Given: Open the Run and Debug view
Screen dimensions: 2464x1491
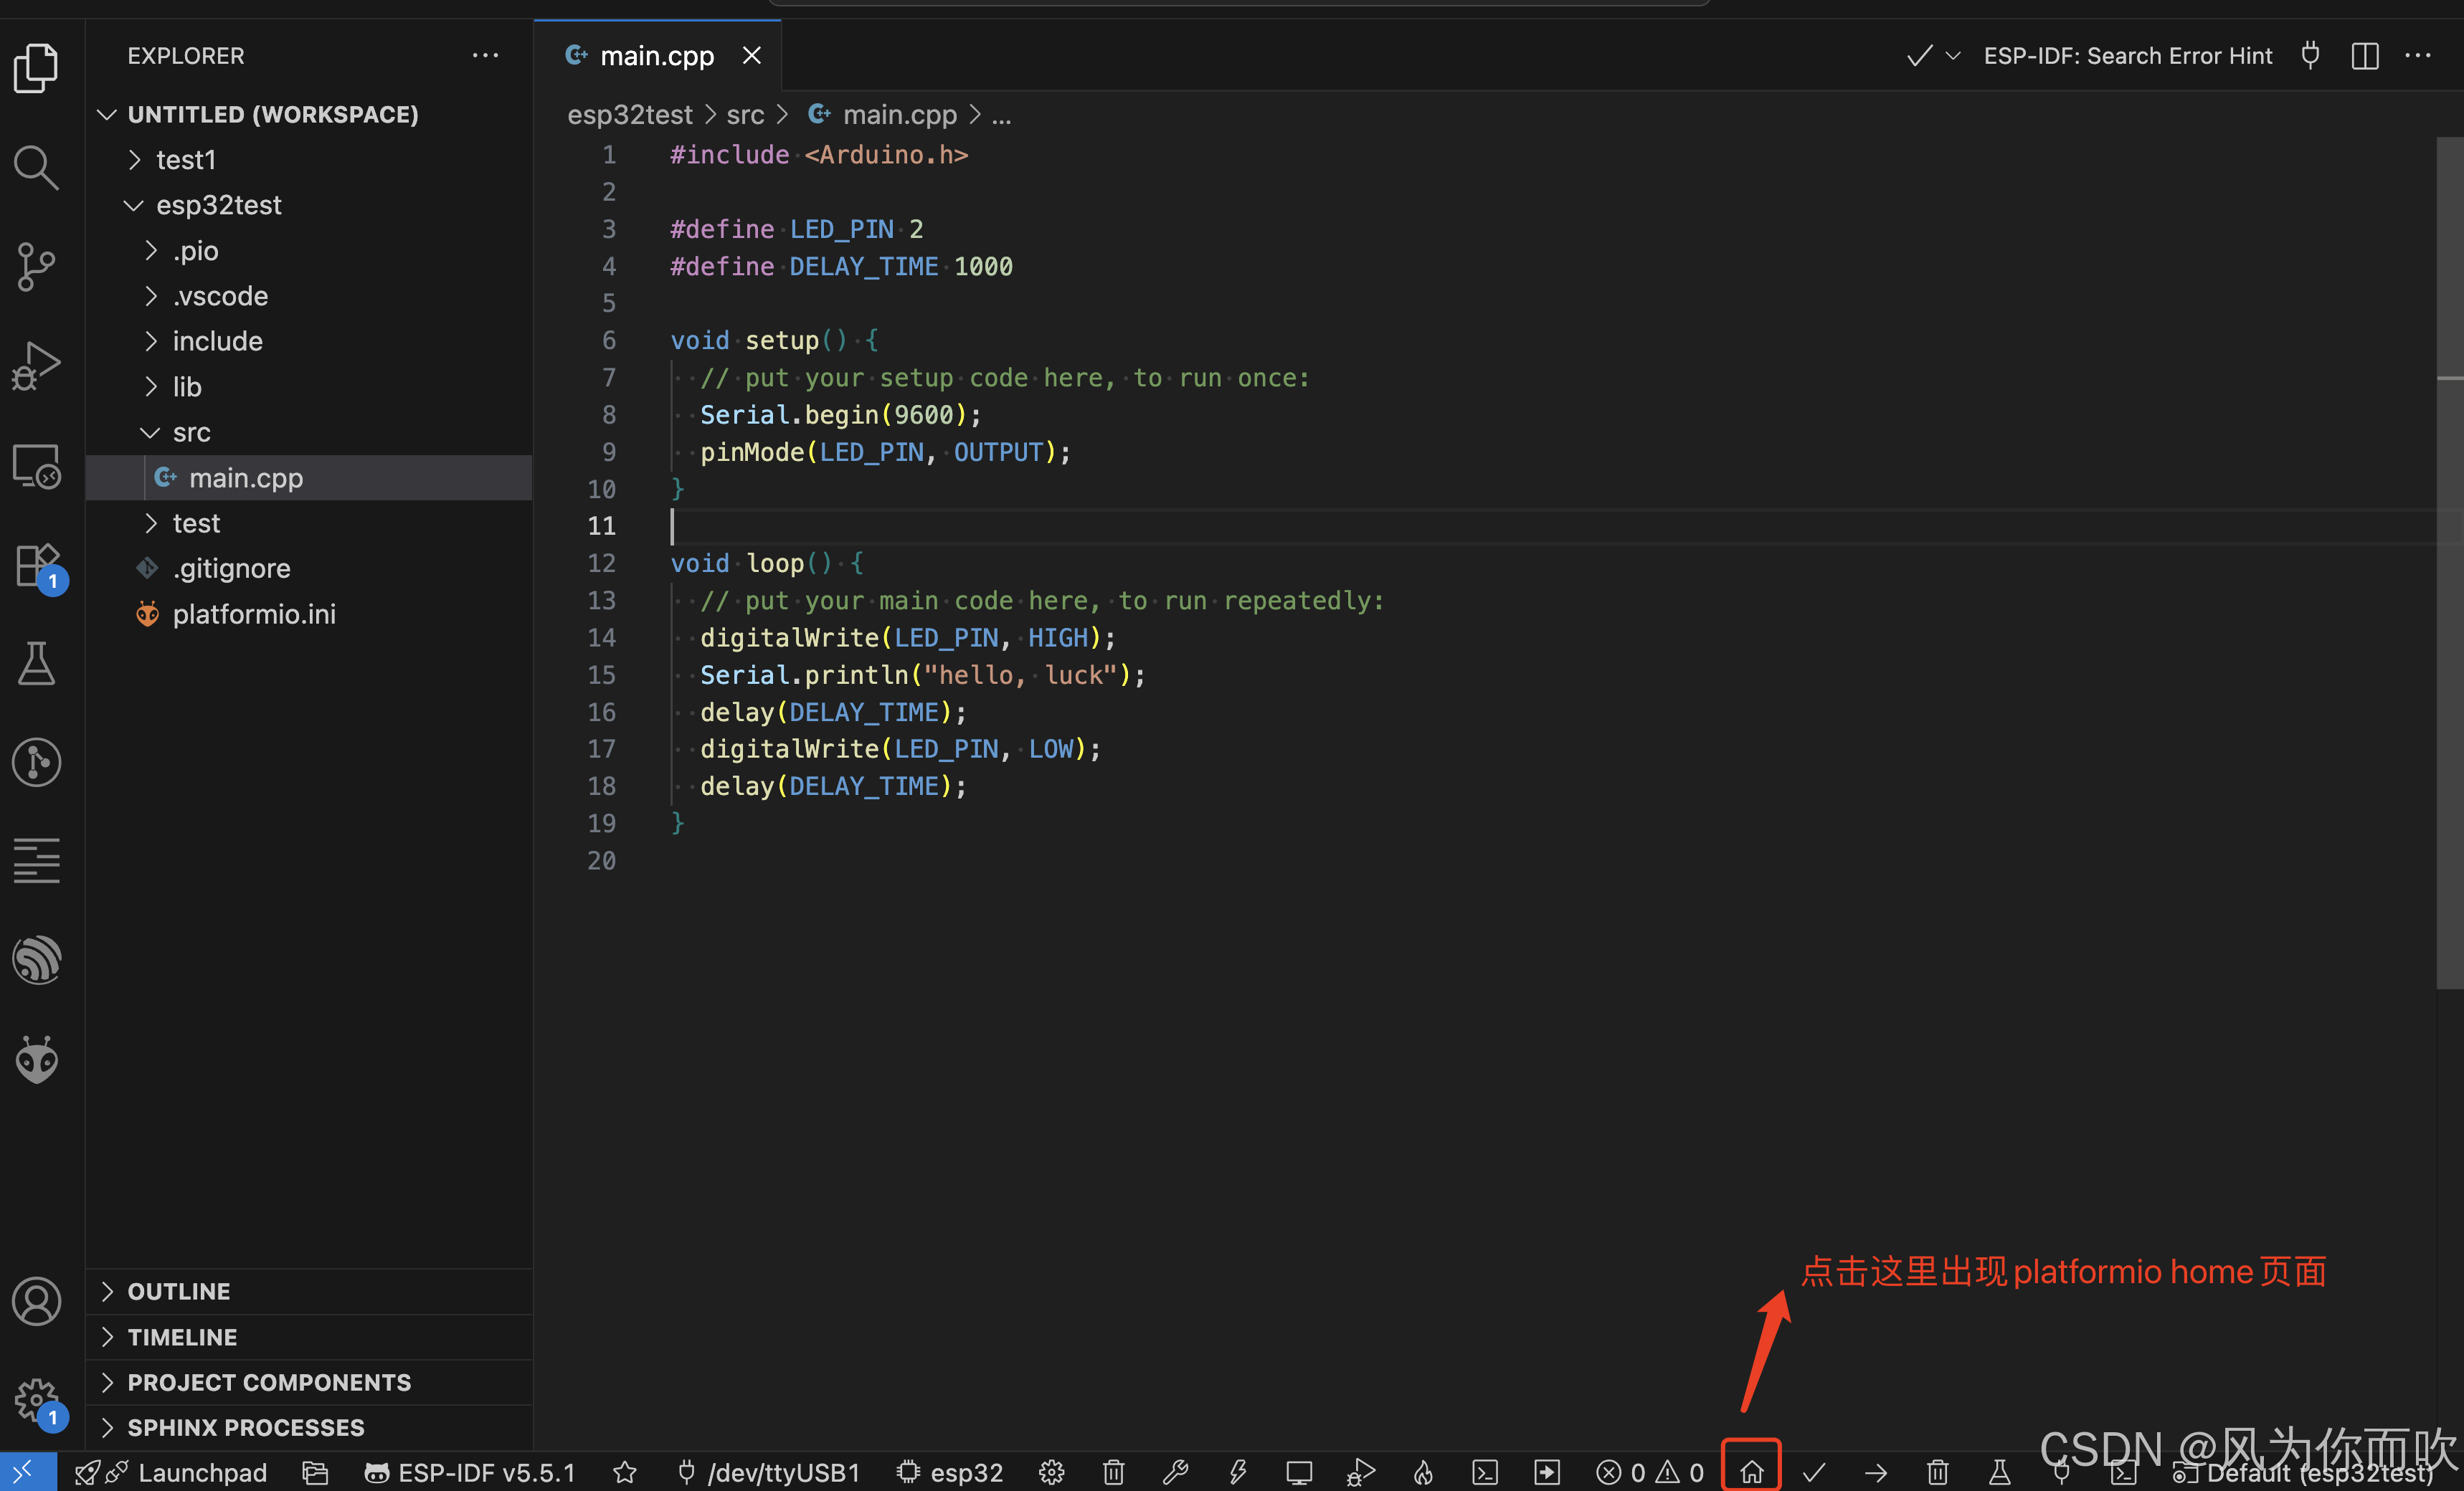Looking at the screenshot, I should [x=37, y=366].
